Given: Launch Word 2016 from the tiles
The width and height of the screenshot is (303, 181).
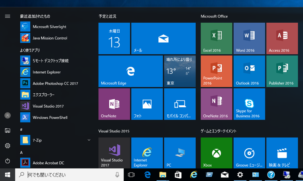Looking at the screenshot, I should pos(249,38).
